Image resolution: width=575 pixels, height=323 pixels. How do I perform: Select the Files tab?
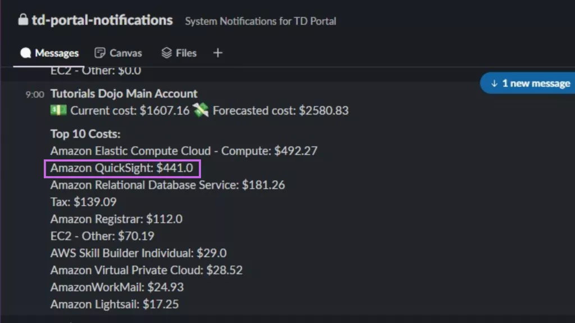tap(179, 53)
